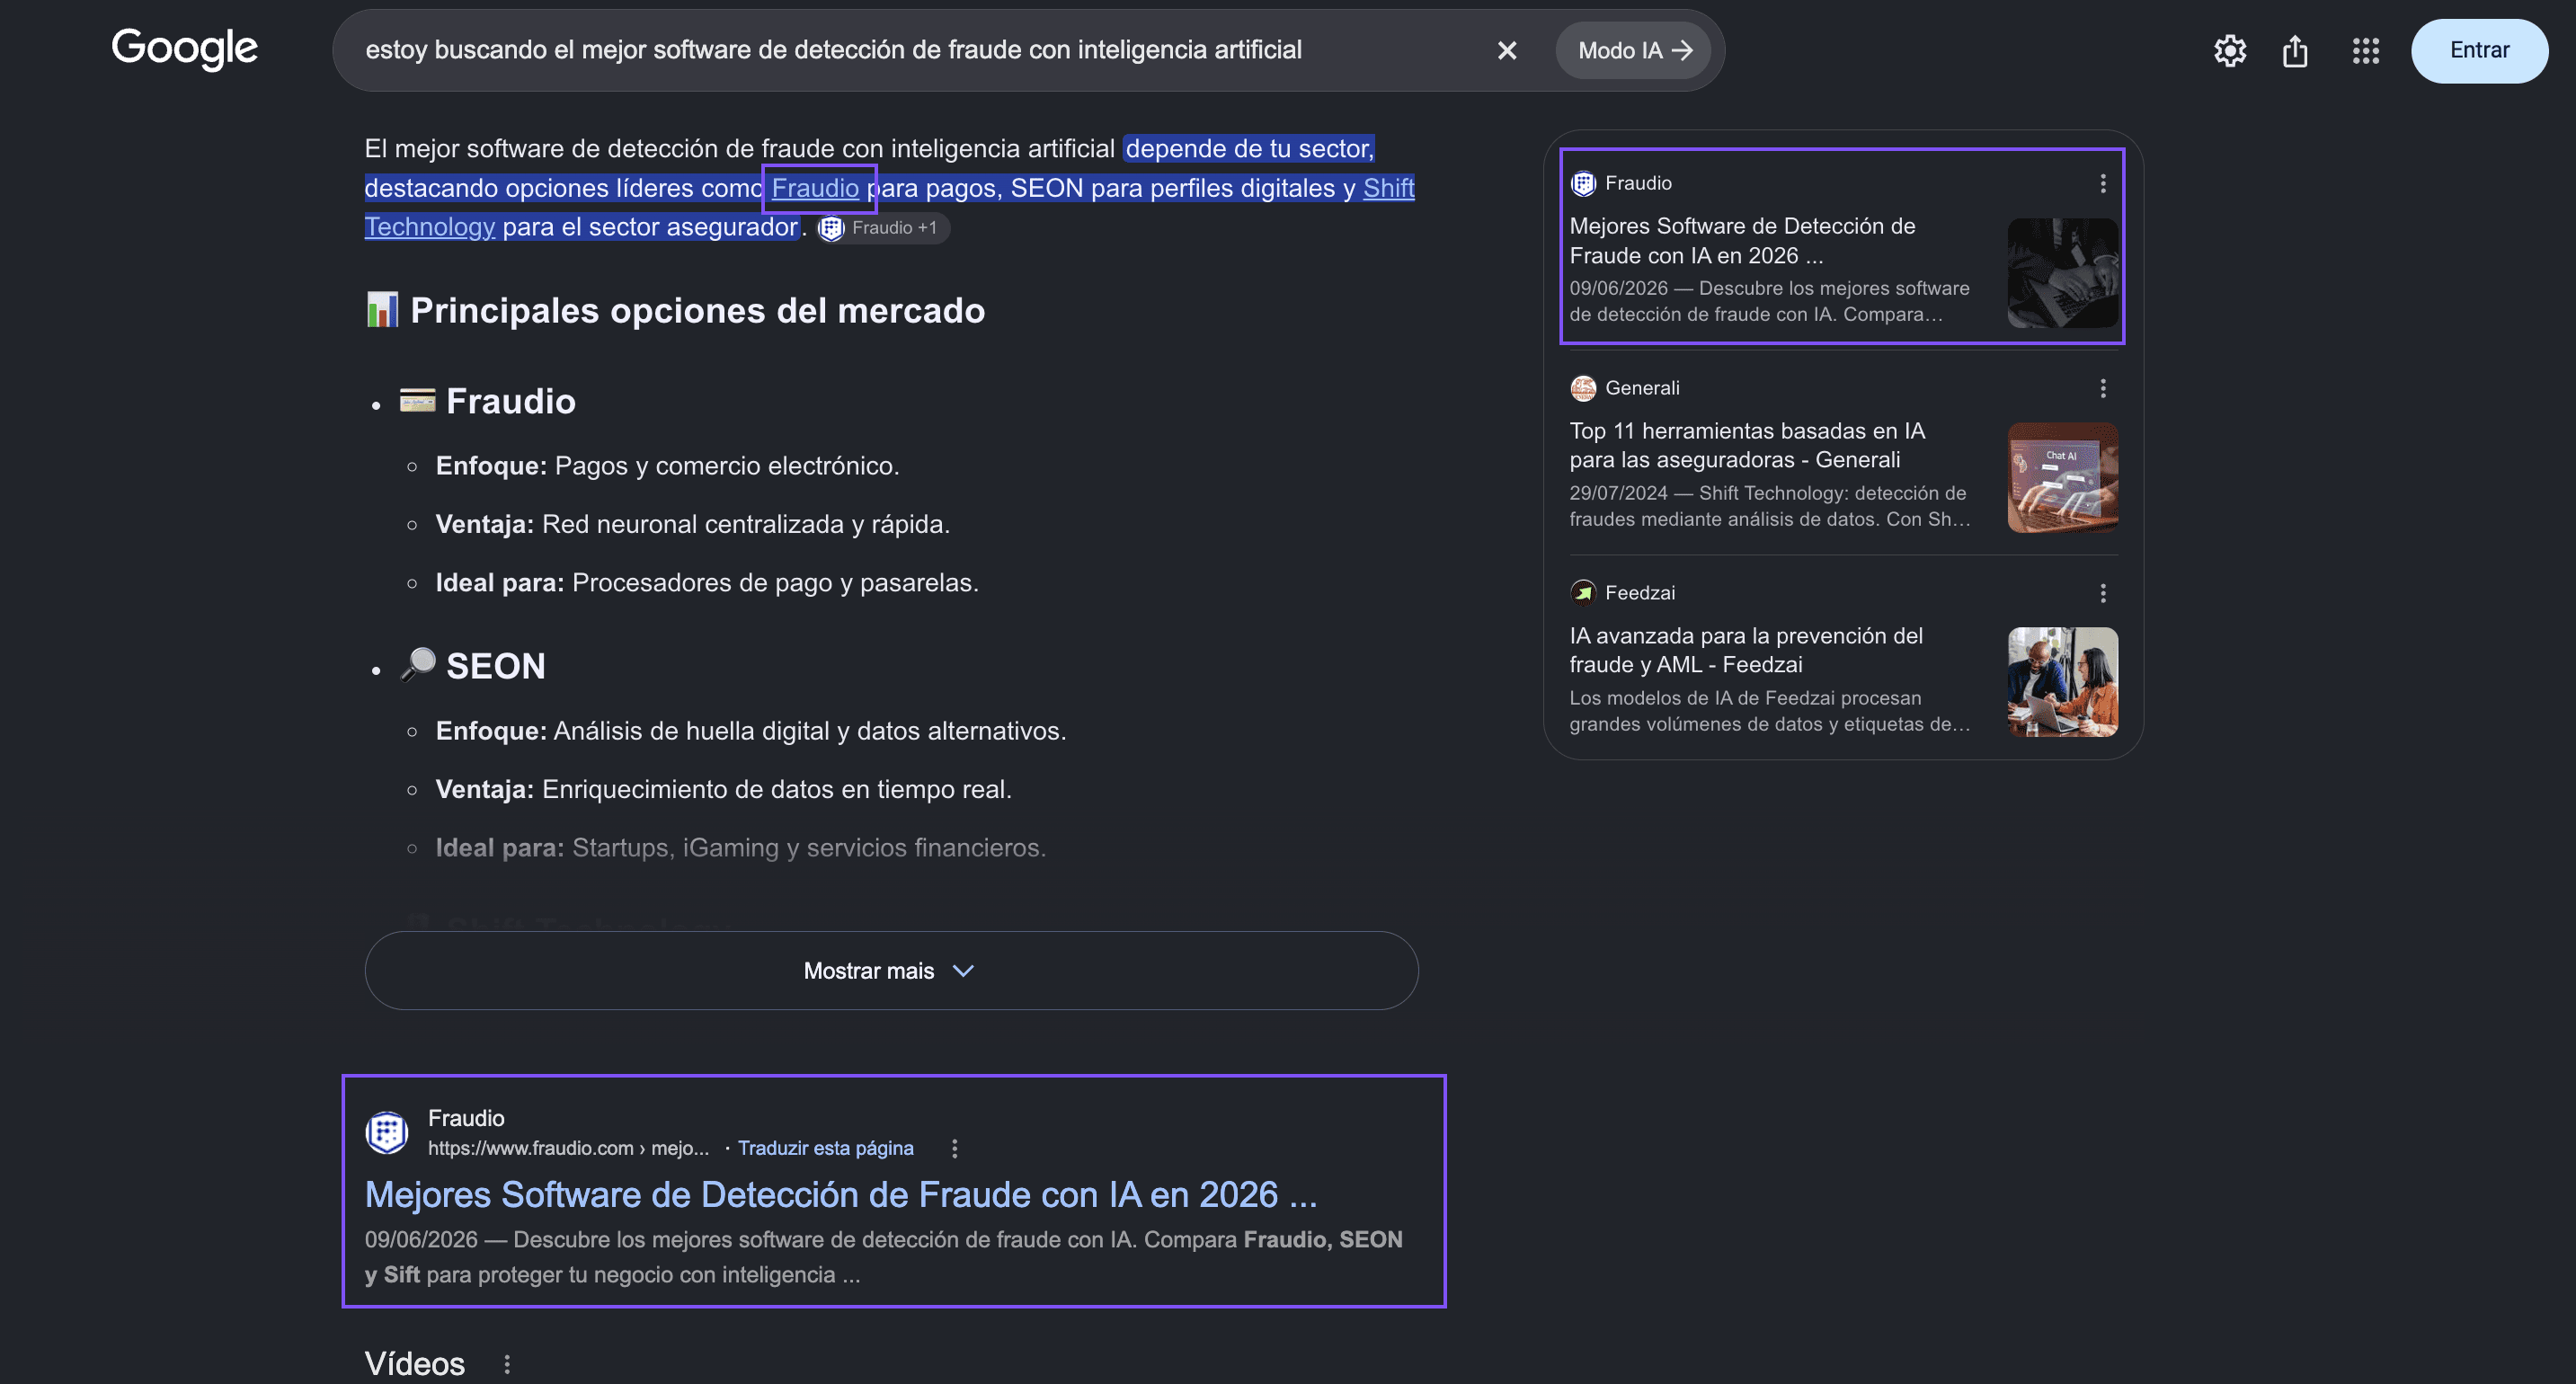The height and width of the screenshot is (1384, 2576).
Task: Open blue result title 'Mejores Software de Detección'
Action: (841, 1195)
